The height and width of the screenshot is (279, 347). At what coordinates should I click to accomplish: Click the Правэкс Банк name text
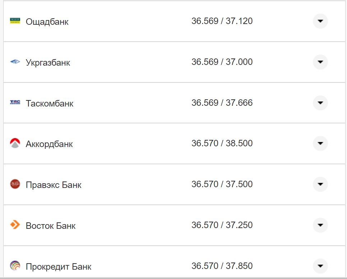pyautogui.click(x=54, y=185)
